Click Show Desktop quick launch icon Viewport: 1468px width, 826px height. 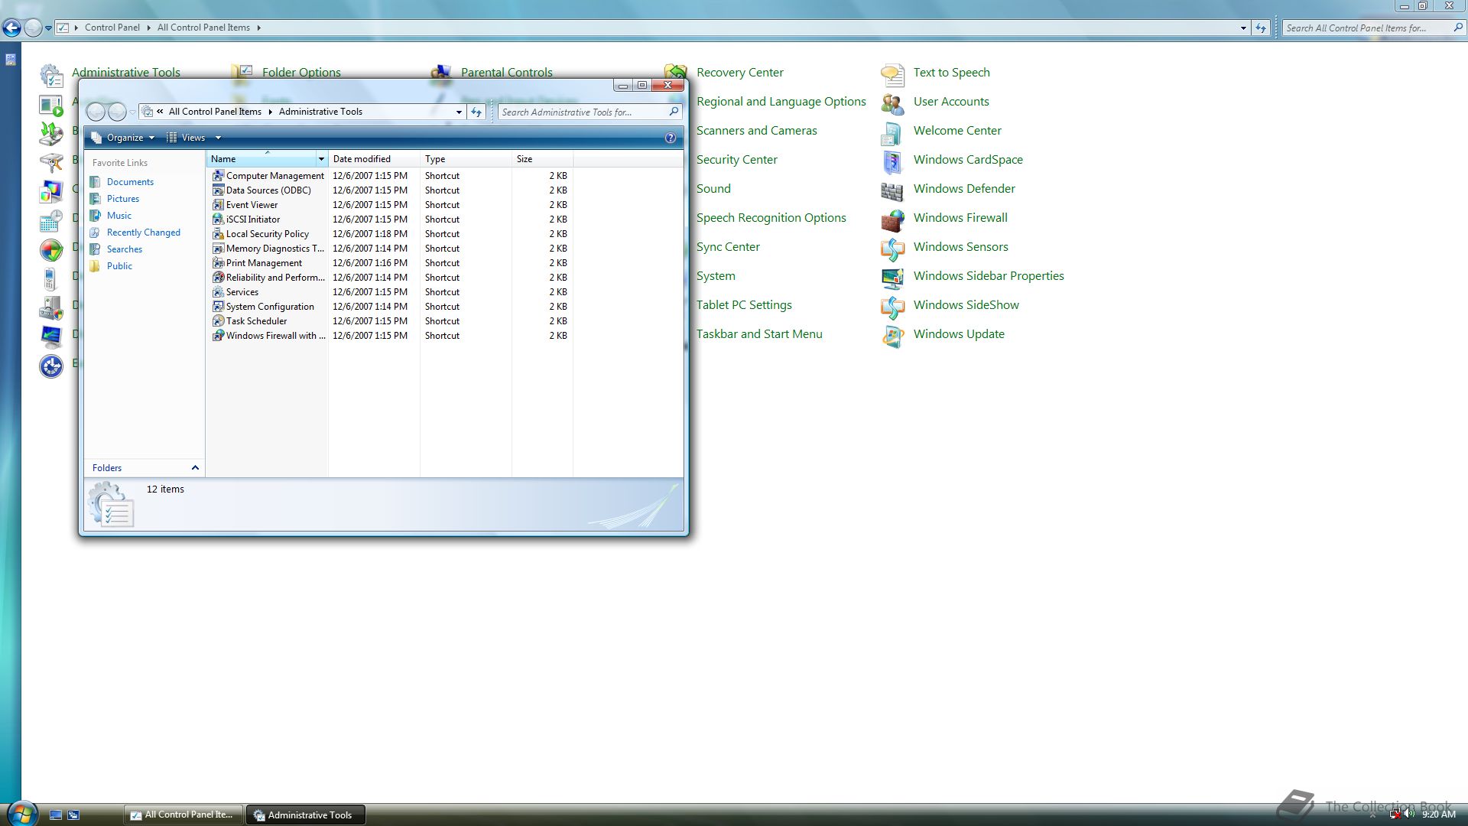pos(55,815)
